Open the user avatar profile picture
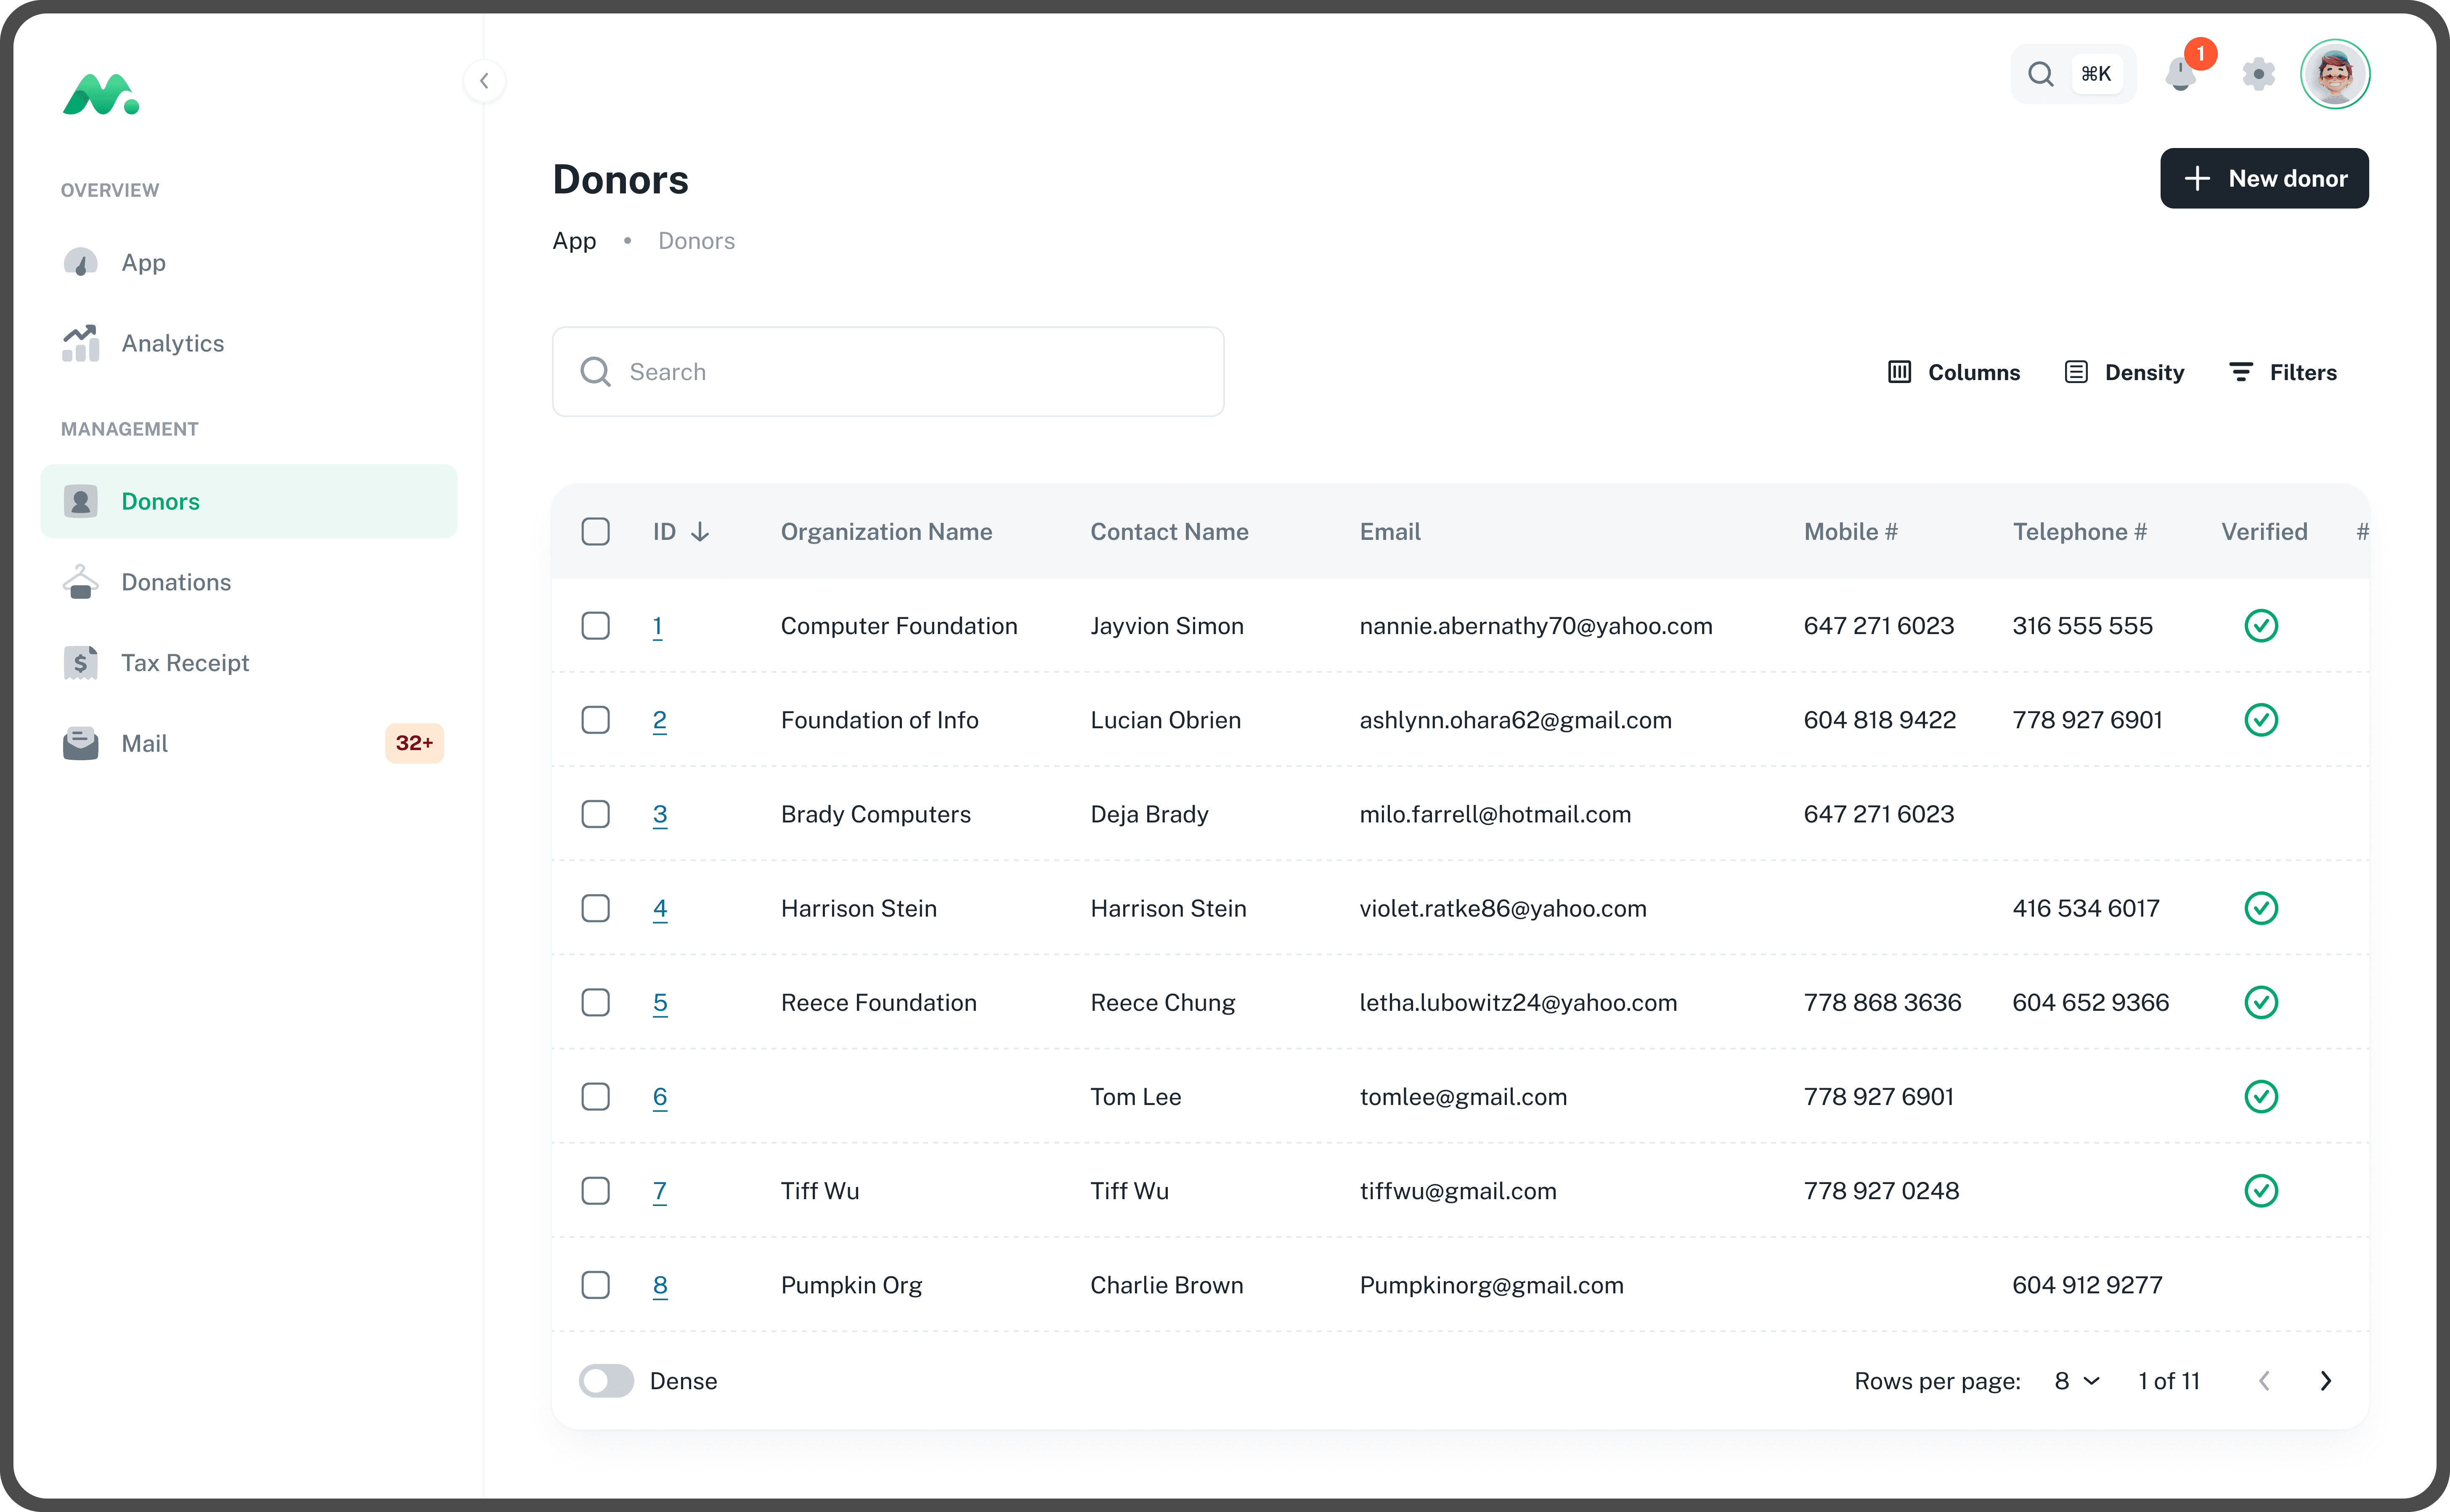 click(2335, 74)
